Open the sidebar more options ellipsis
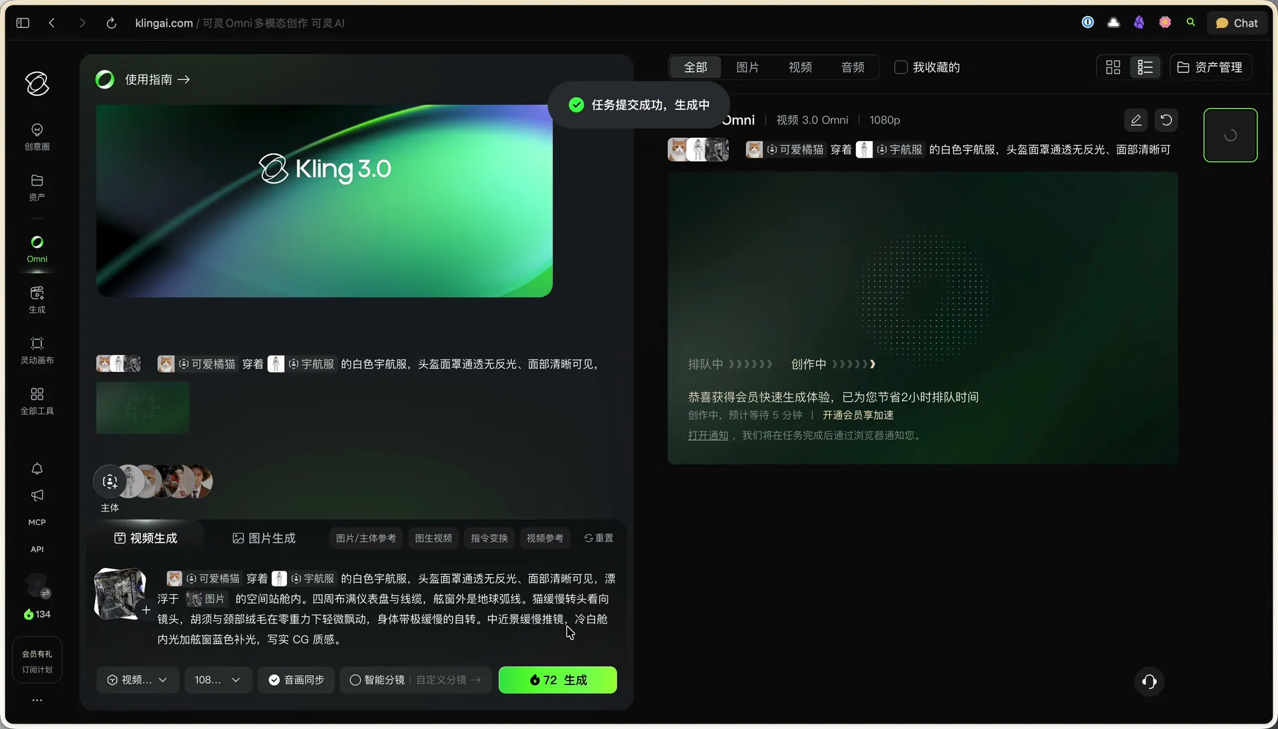The image size is (1278, 729). coord(37,700)
